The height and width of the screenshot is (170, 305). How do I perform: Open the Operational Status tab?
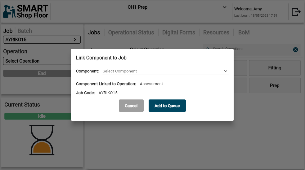(131, 33)
